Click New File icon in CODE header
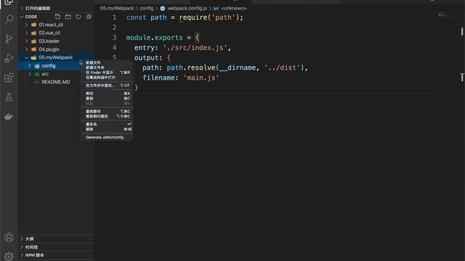This screenshot has width=465, height=261. 57,17
